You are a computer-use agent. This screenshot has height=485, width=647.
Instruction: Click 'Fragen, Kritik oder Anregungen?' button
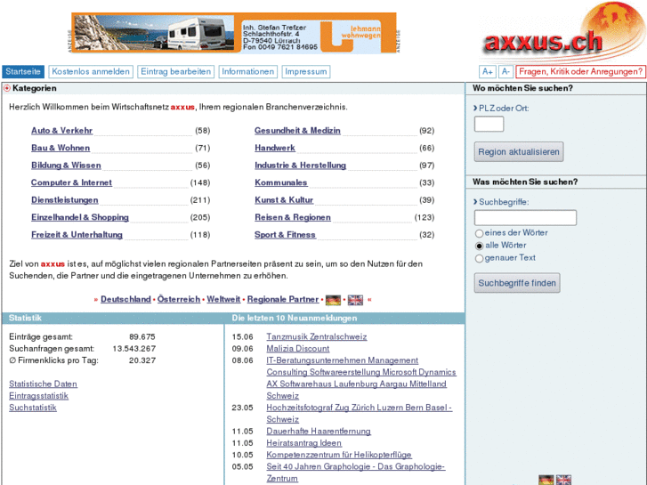[x=580, y=72]
